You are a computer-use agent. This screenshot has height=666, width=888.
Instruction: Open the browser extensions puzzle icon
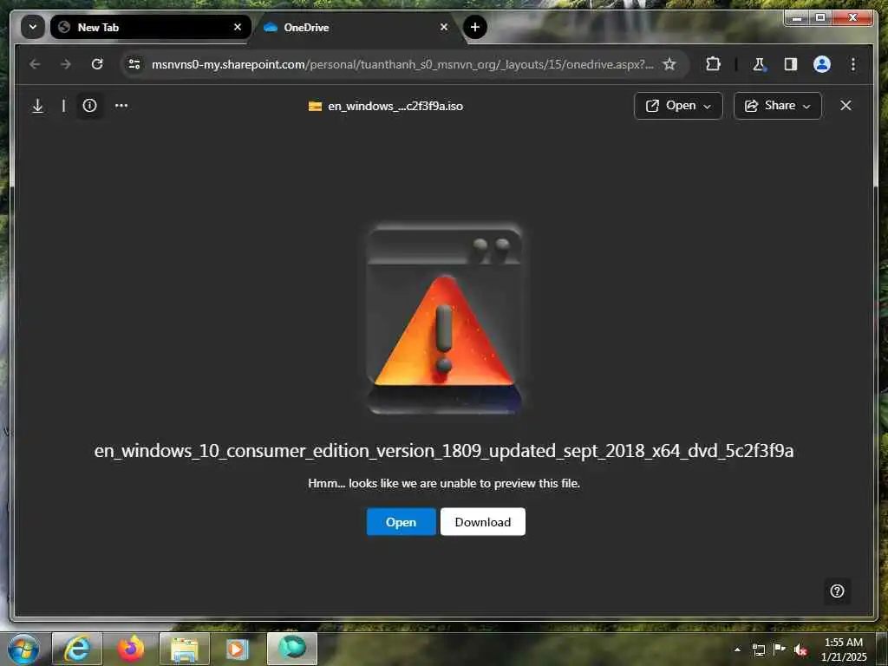click(x=713, y=64)
